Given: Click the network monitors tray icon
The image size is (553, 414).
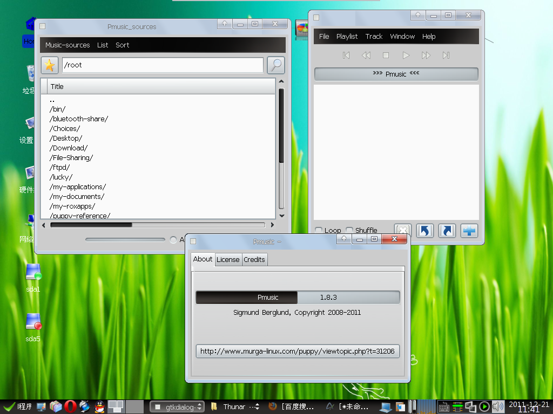Looking at the screenshot, I should tap(471, 406).
